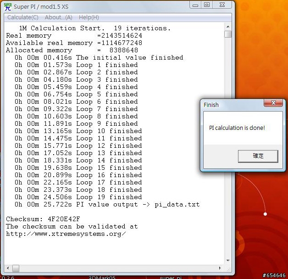The height and width of the screenshot is (279, 288).
Task: Click the 3DMark05 taskbar item
Action: tap(102, 277)
